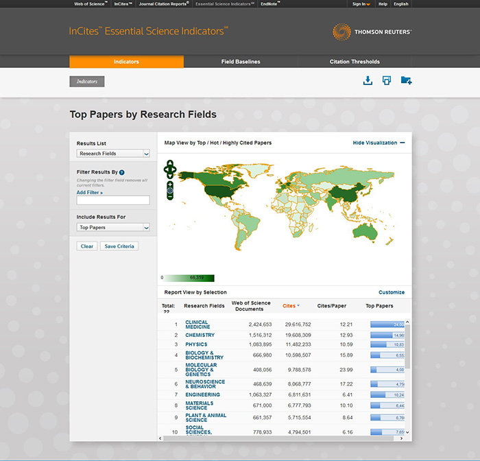Image resolution: width=480 pixels, height=461 pixels.
Task: Click the Top Papers column header
Action: coord(379,306)
